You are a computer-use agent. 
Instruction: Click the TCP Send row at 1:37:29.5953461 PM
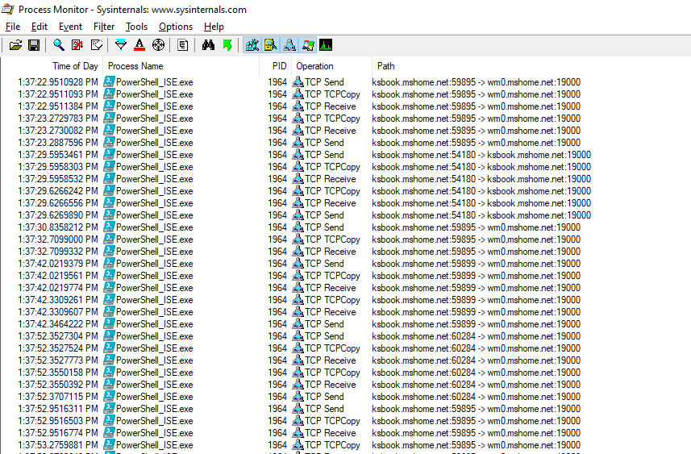tap(345, 155)
